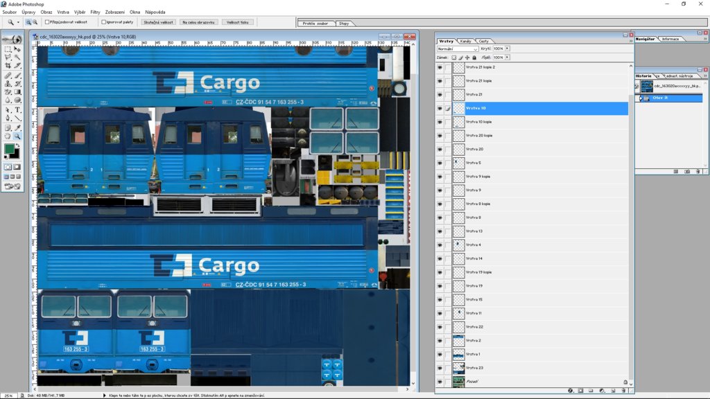
Task: Select the Rectangular Marquee tool
Action: tap(7, 49)
